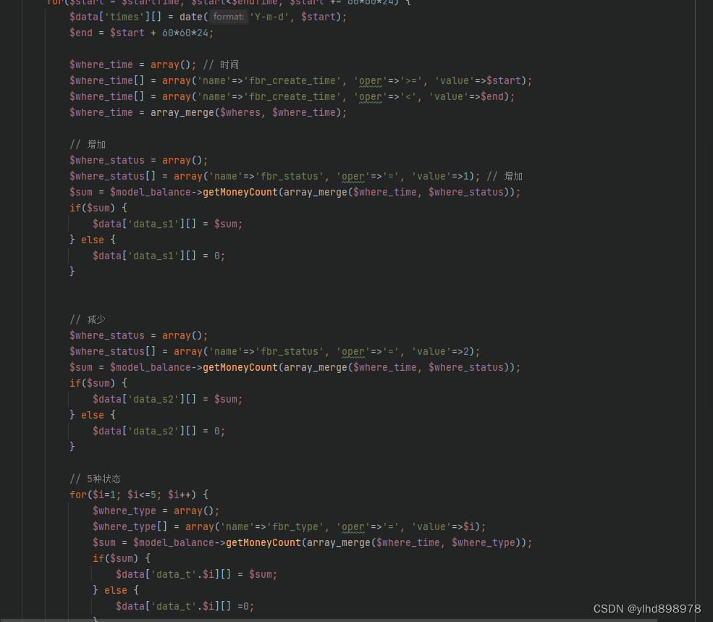Click the '// 时间' comment
The width and height of the screenshot is (713, 622).
[221, 64]
